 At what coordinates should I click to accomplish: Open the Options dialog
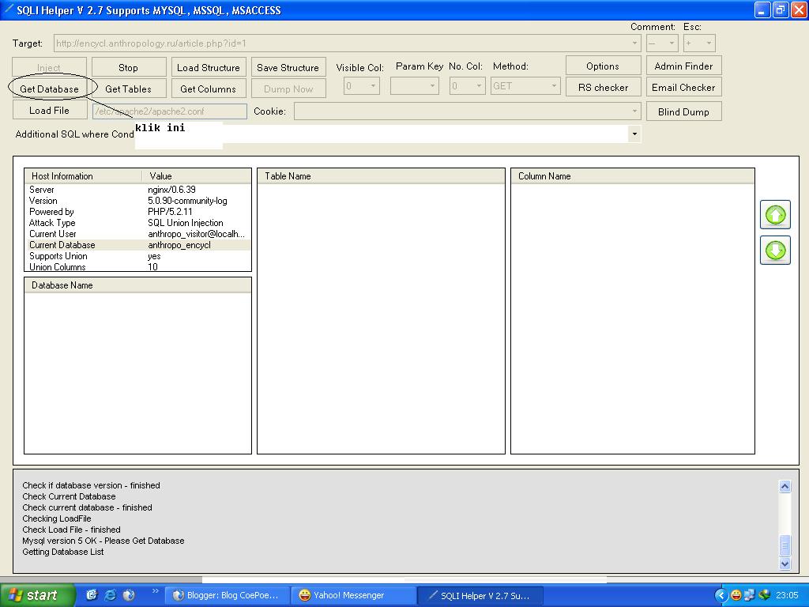click(x=603, y=66)
